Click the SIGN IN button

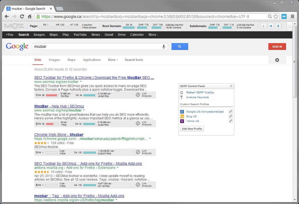(x=277, y=47)
